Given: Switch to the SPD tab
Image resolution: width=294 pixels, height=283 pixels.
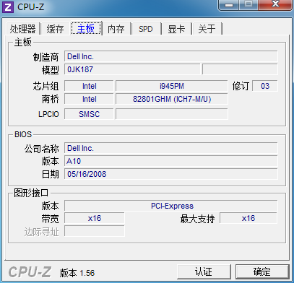Looking at the screenshot, I should click(x=146, y=29).
